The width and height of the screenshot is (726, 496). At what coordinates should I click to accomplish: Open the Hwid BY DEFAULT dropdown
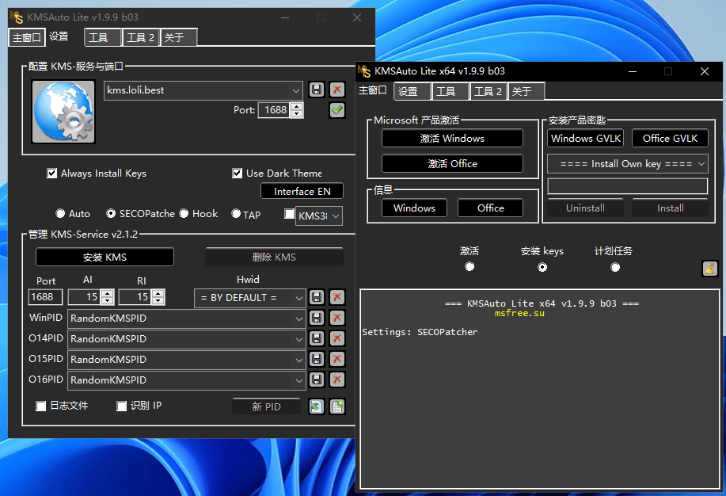pos(299,298)
